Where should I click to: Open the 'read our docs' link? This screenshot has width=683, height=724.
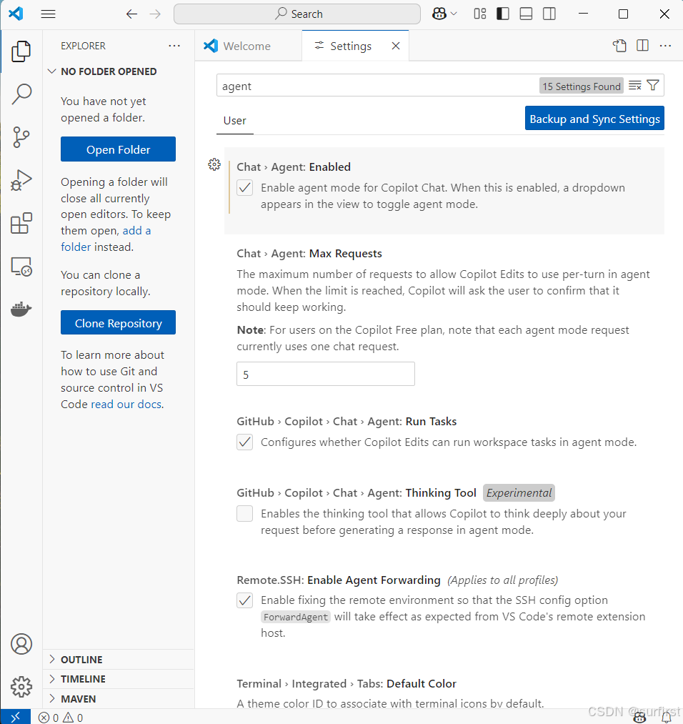pyautogui.click(x=126, y=405)
